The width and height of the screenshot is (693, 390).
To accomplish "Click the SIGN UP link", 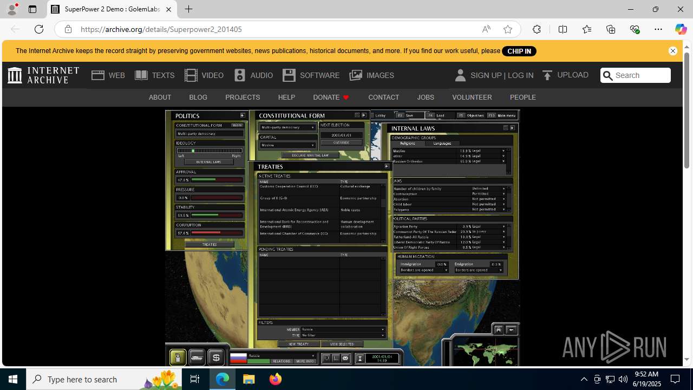I will [x=486, y=75].
